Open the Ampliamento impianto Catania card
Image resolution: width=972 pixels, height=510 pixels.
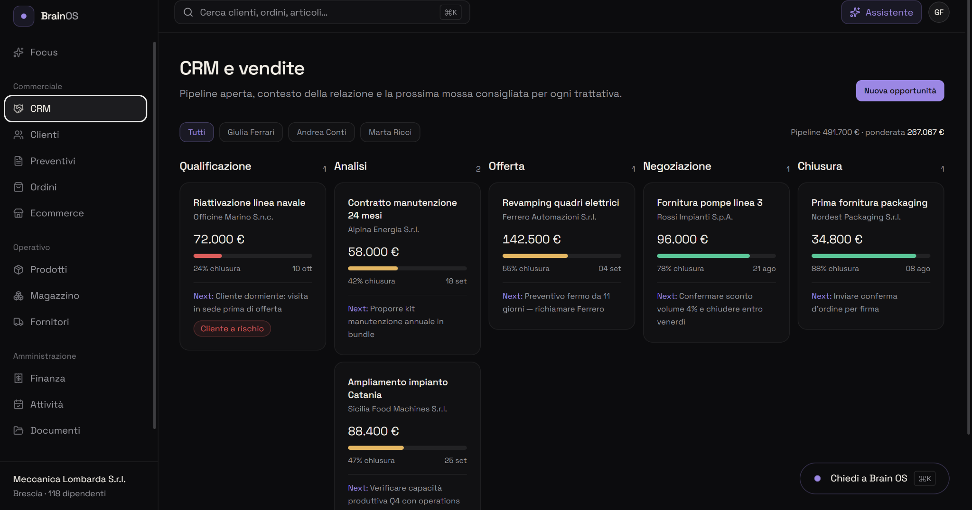pos(407,436)
